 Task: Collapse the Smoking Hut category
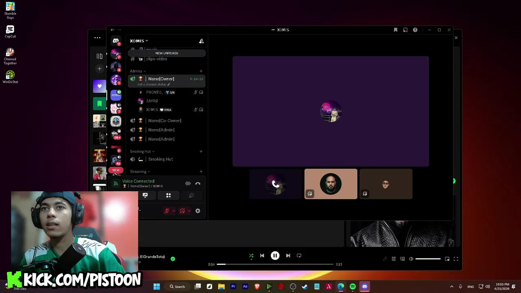pyautogui.click(x=142, y=151)
